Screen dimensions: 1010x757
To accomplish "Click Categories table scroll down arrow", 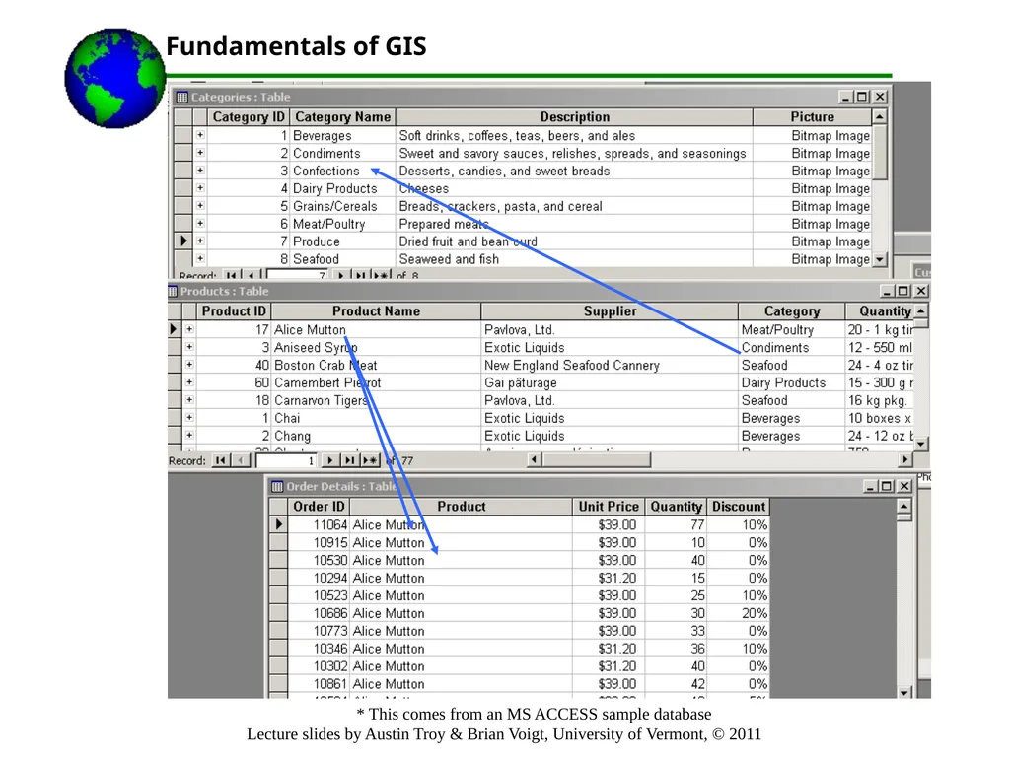I will click(879, 259).
